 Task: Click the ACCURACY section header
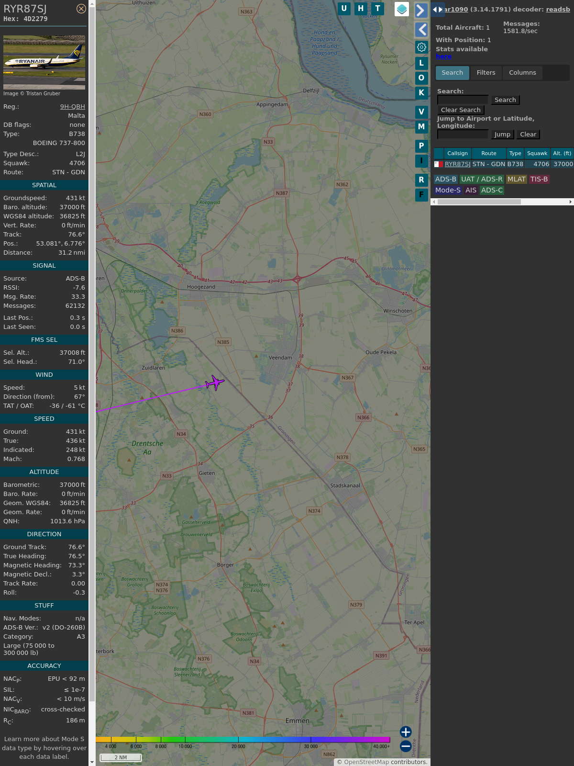tap(44, 665)
